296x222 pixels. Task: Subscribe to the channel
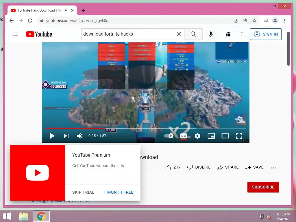click(x=263, y=187)
